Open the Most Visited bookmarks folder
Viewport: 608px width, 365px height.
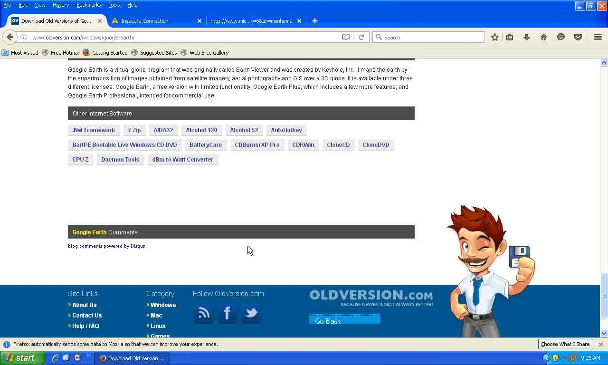pyautogui.click(x=20, y=53)
